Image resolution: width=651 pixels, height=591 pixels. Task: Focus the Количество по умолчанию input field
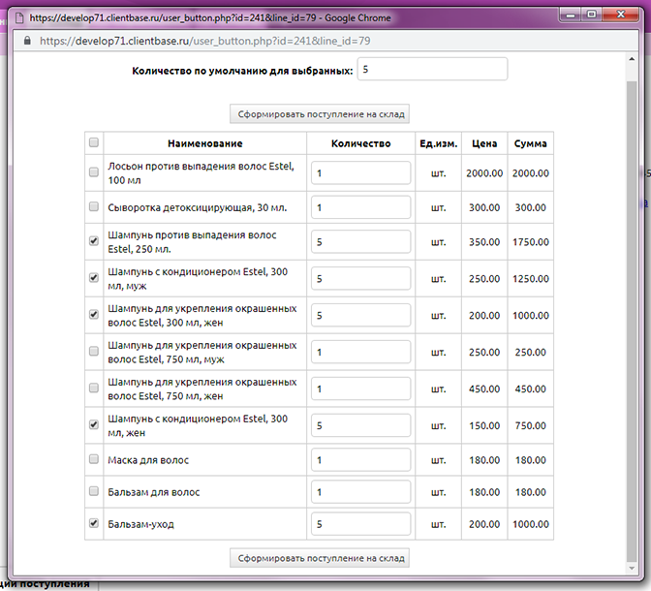(x=432, y=70)
